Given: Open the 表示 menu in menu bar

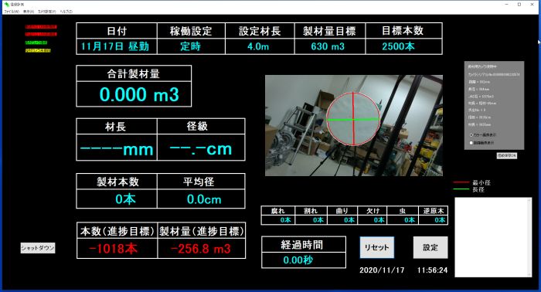Looking at the screenshot, I should point(29,12).
